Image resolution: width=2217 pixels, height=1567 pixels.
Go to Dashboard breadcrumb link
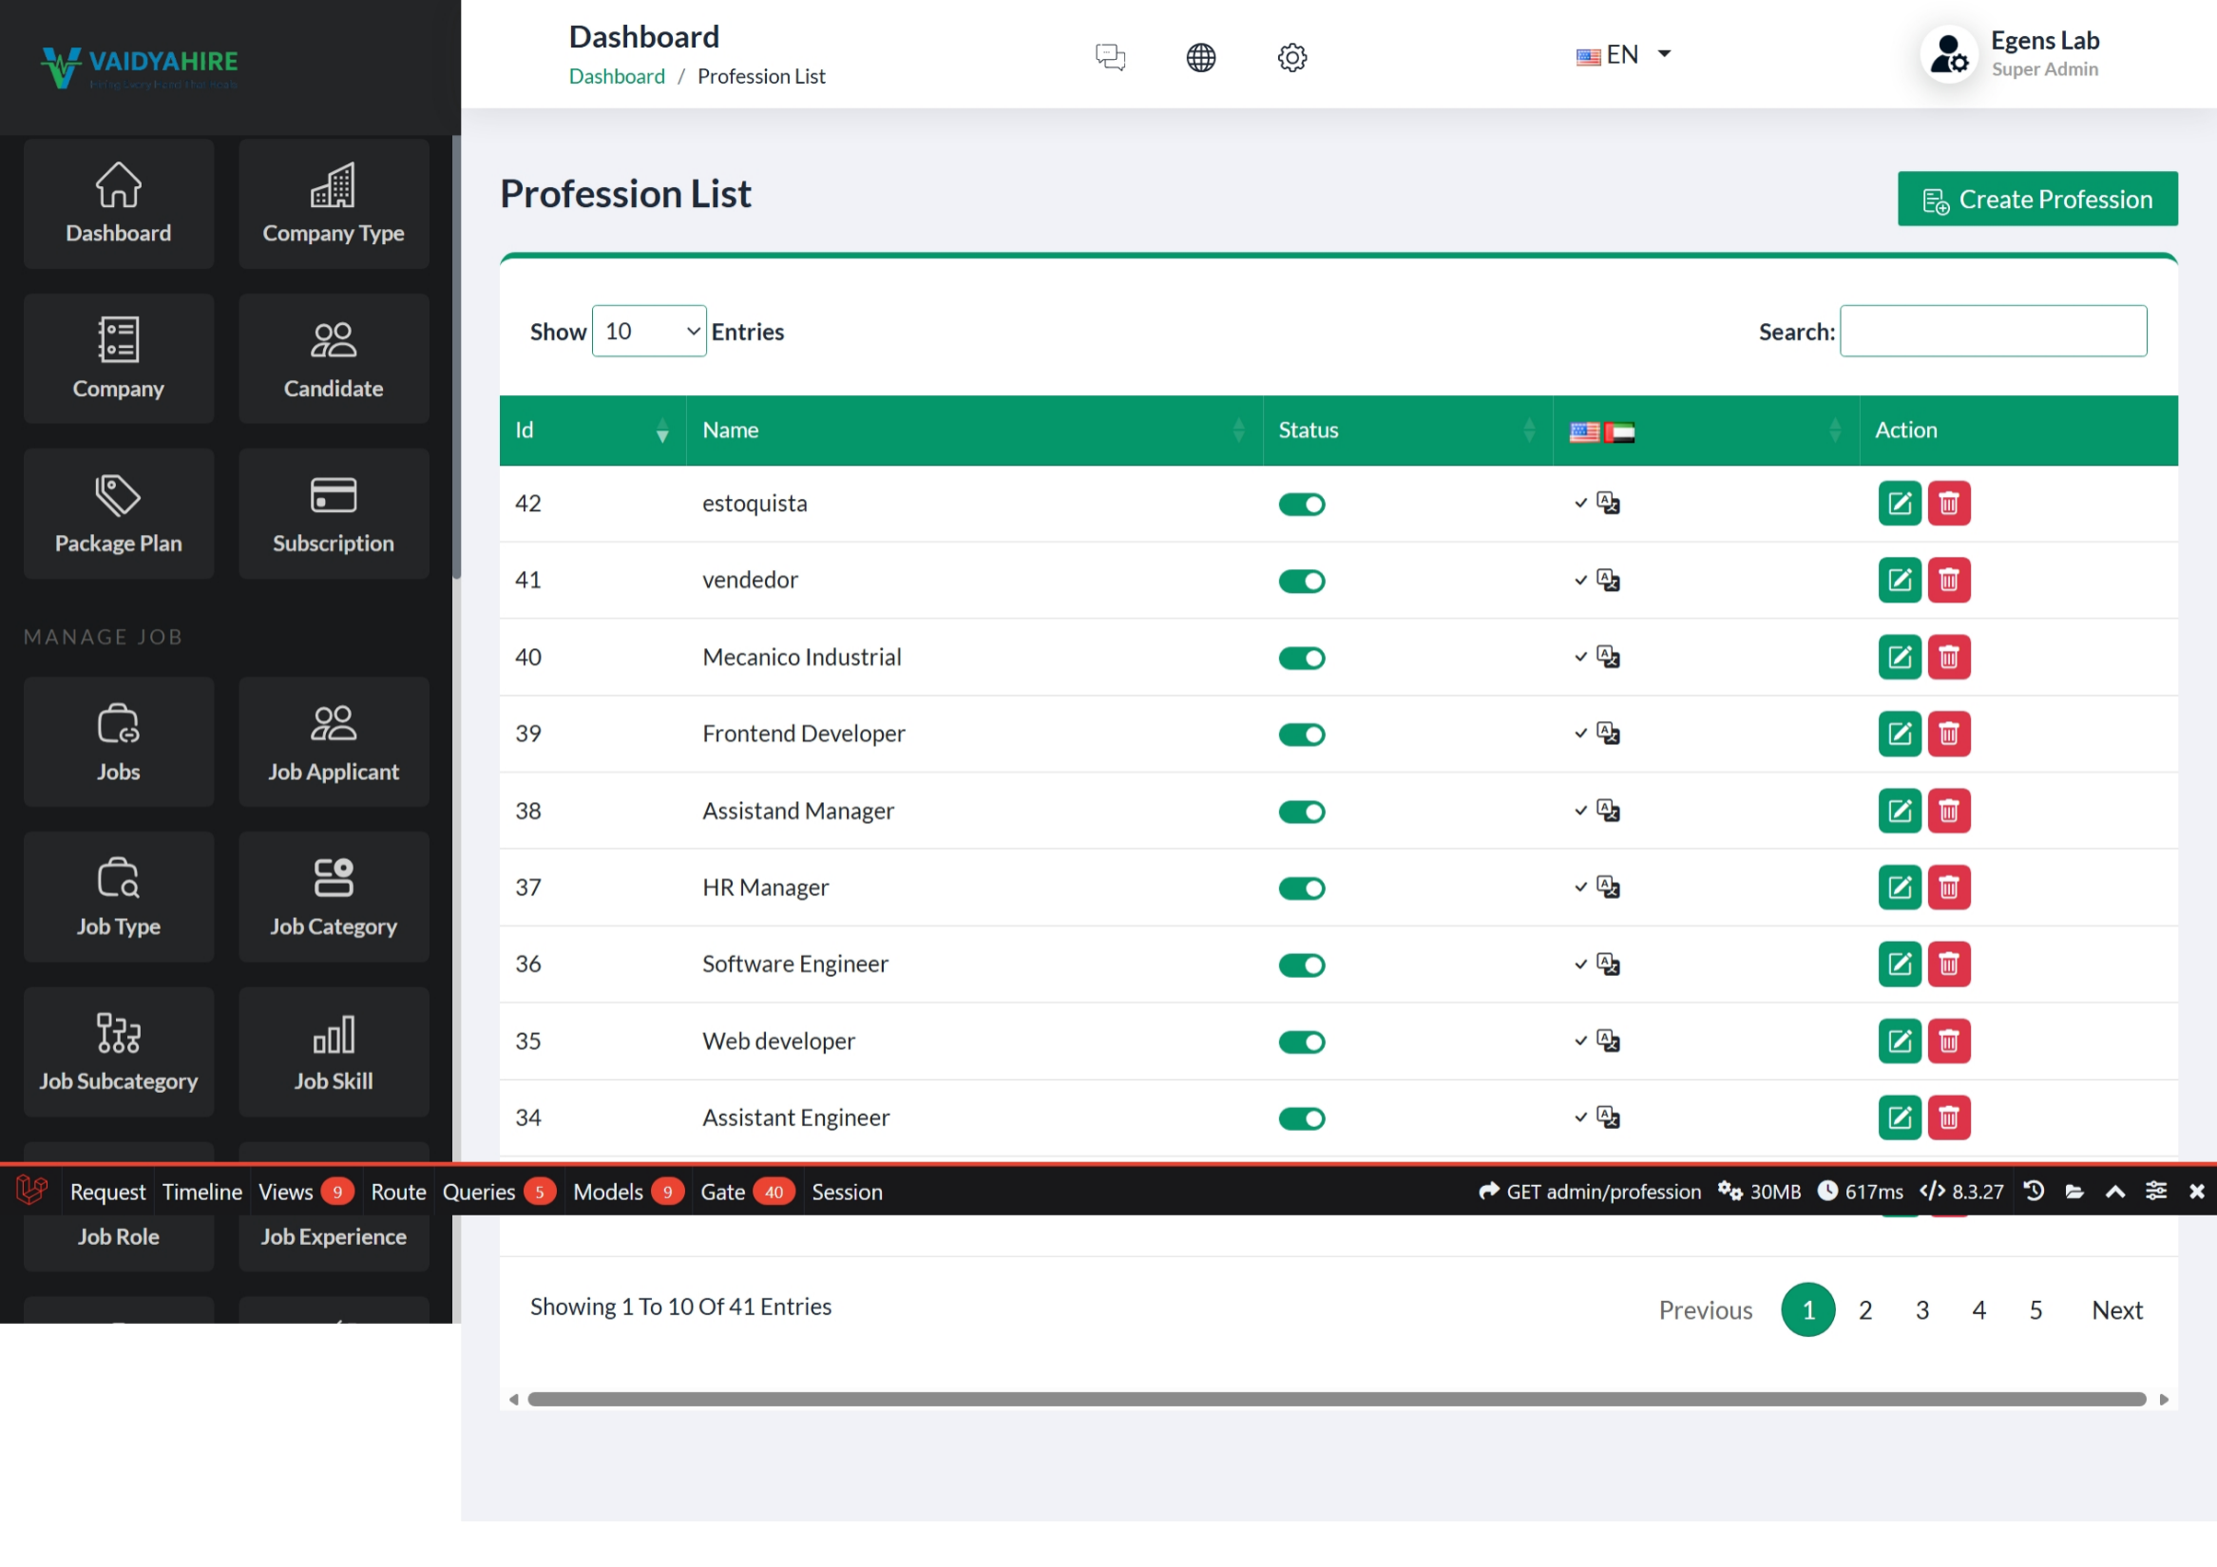[x=616, y=76]
